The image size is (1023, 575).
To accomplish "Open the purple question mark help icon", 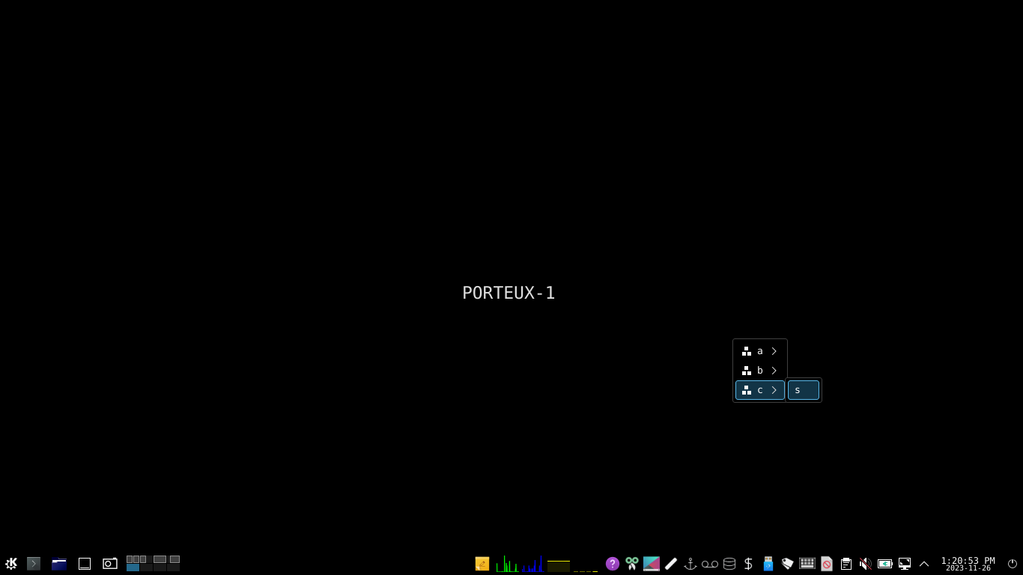I will [613, 564].
